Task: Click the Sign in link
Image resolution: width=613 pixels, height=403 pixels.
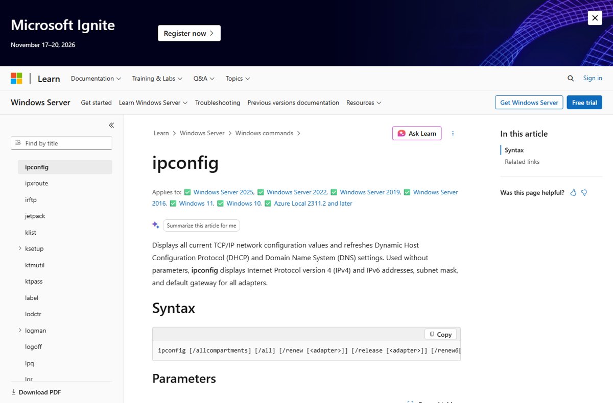Action: (593, 78)
